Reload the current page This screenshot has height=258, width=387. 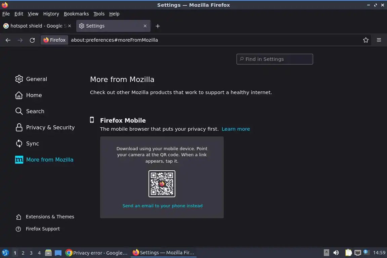32,40
